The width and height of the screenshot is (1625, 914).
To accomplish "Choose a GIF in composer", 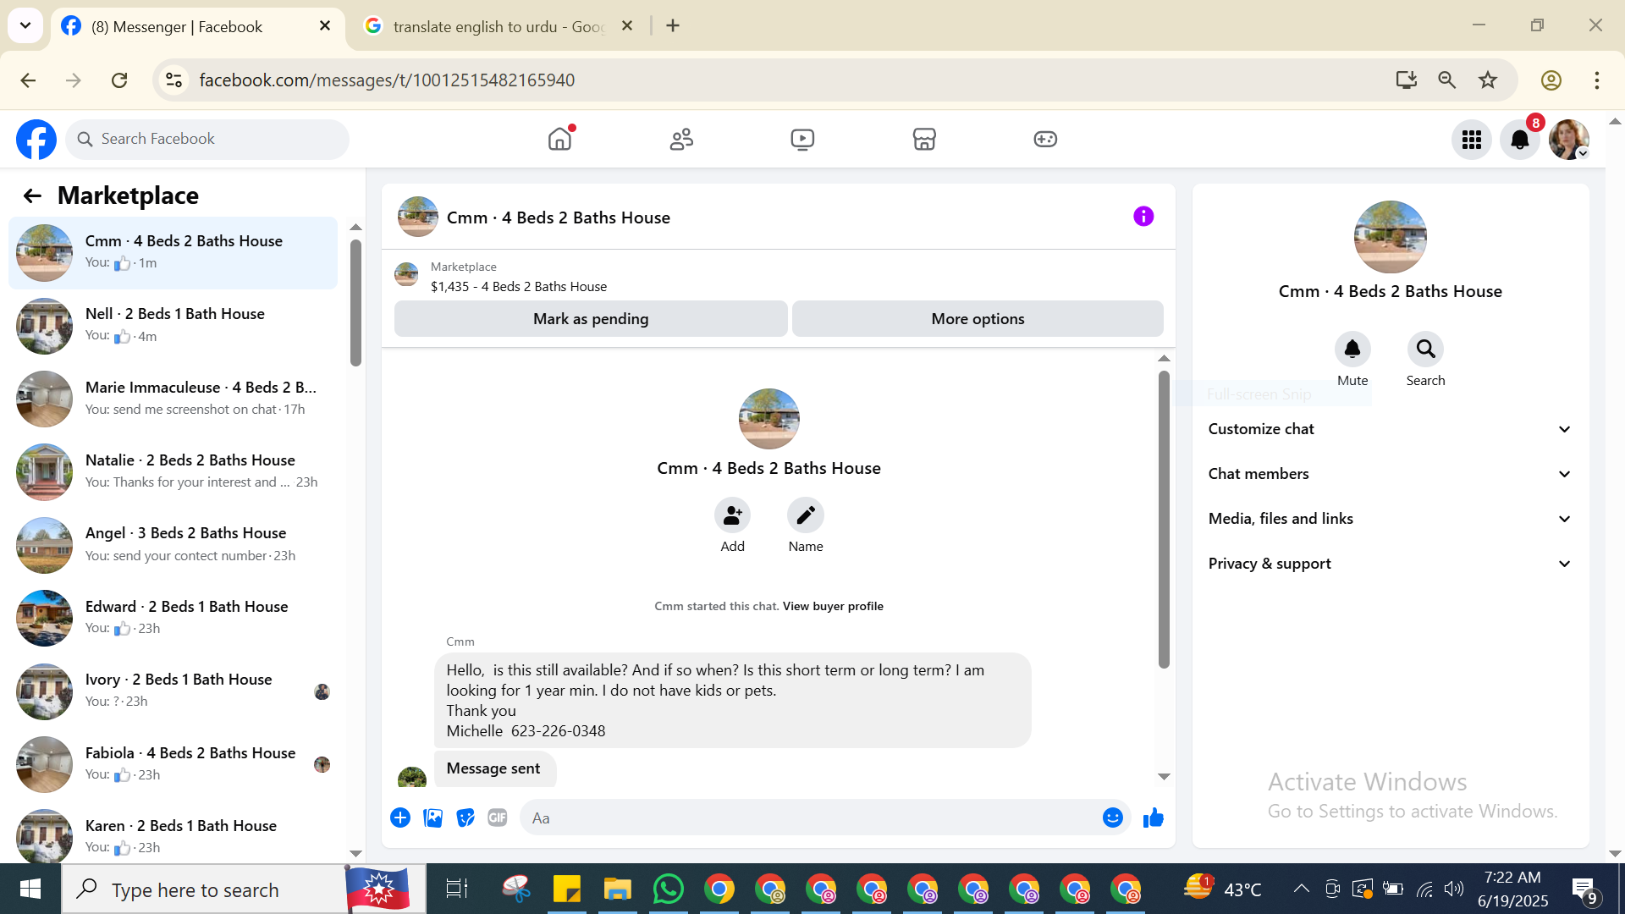I will [498, 818].
